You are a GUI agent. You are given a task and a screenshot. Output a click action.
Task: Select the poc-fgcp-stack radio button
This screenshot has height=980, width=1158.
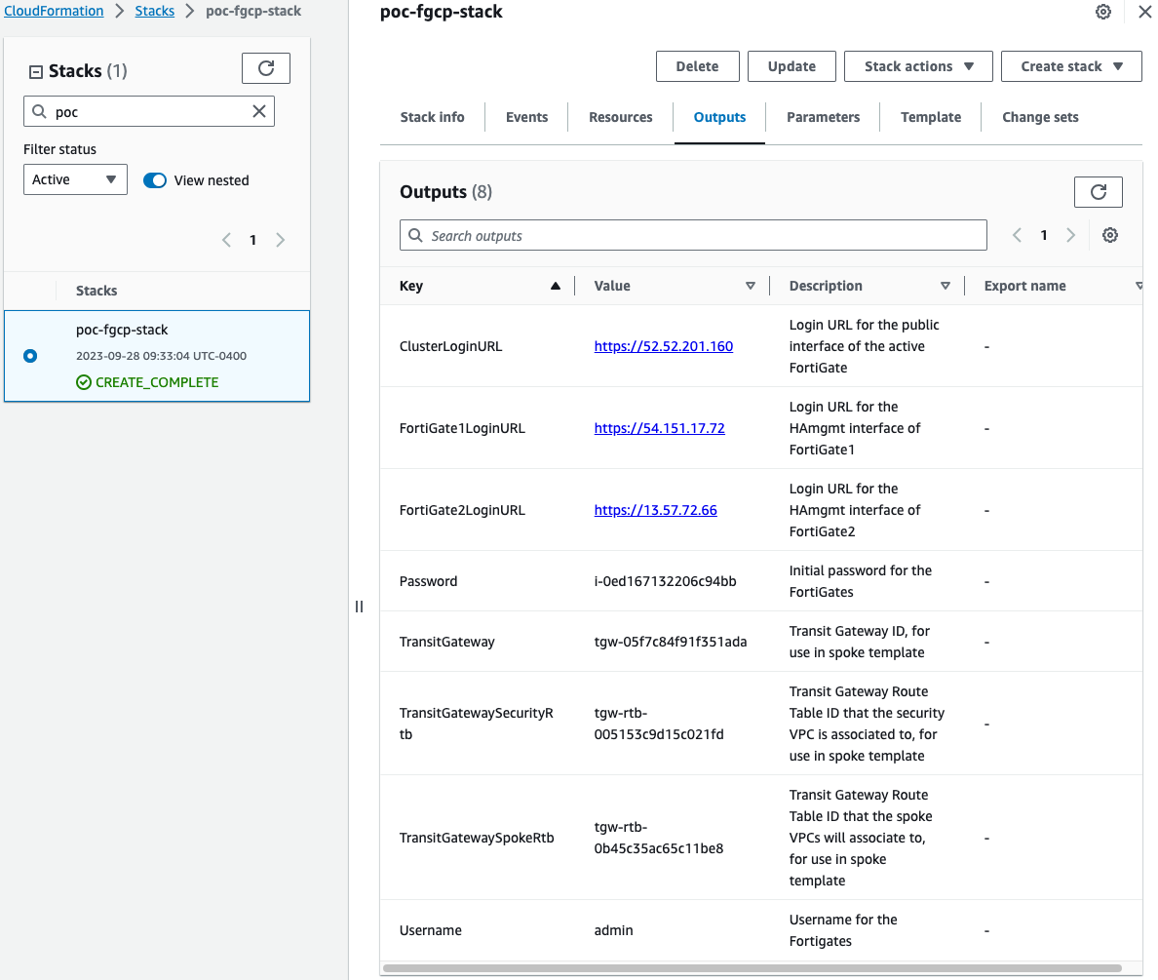pos(30,356)
